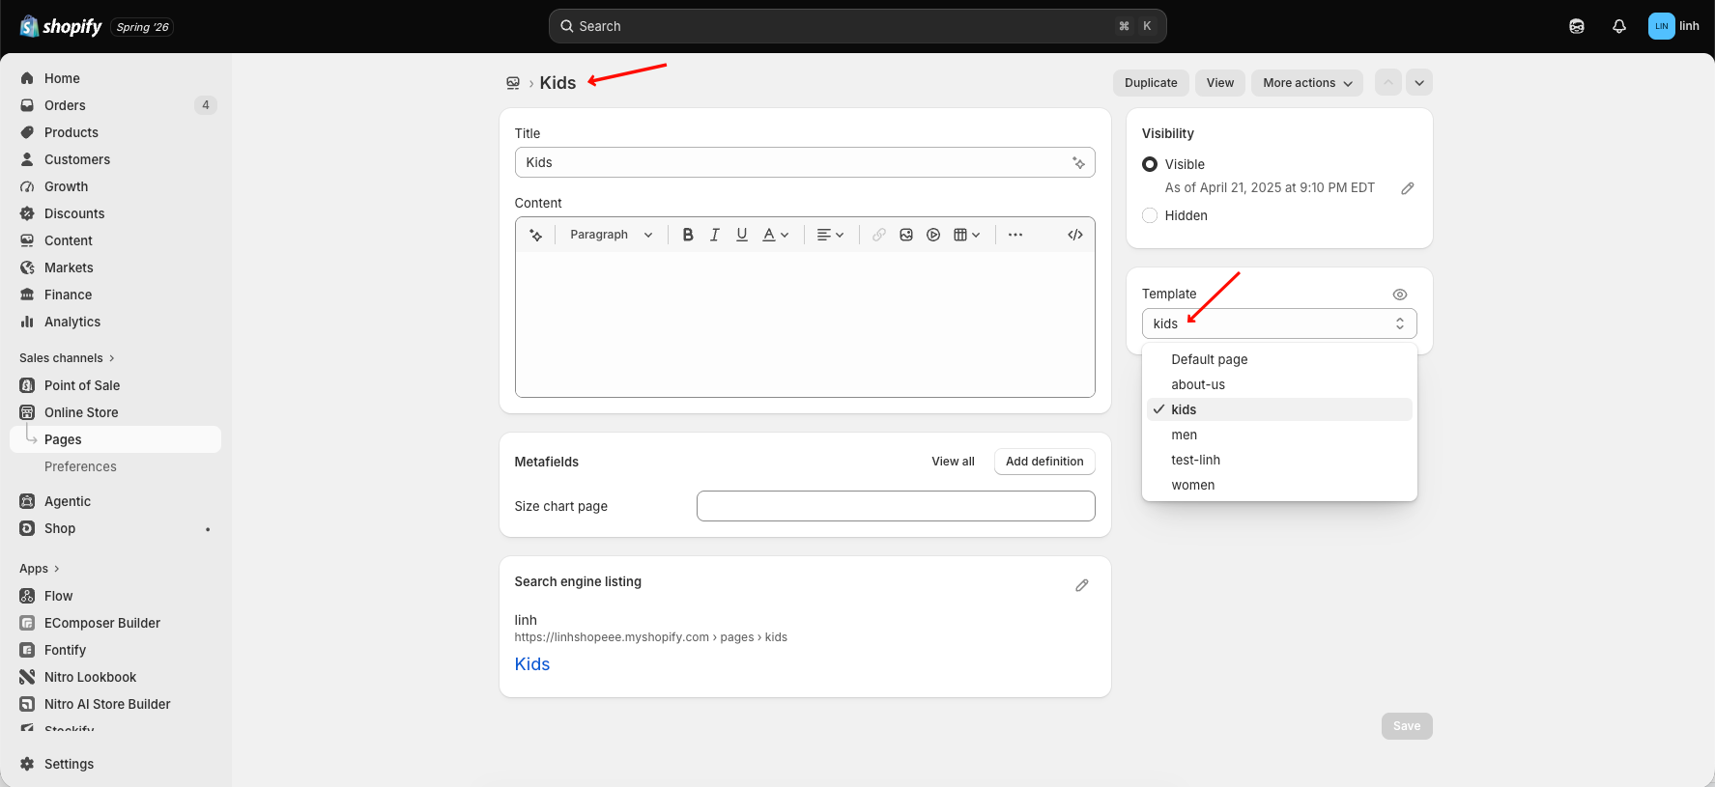Image resolution: width=1715 pixels, height=787 pixels.
Task: Open Settings in sidebar
Action: tap(116, 764)
